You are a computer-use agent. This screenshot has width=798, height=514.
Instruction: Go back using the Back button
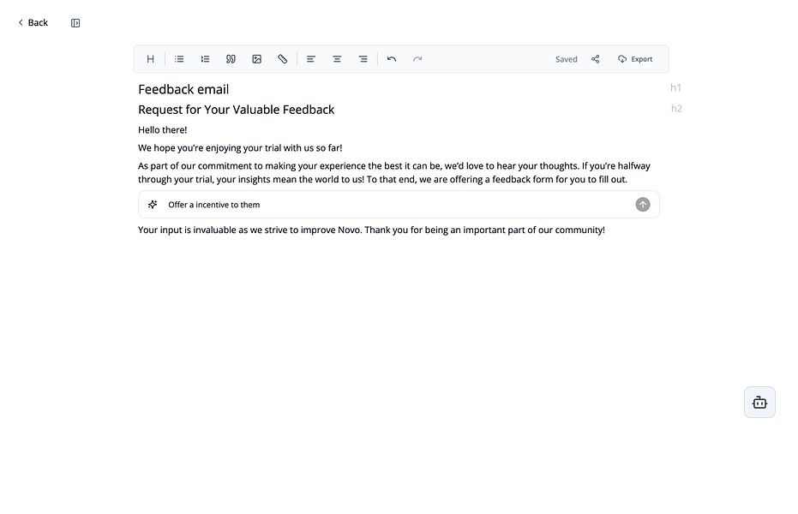point(33,23)
